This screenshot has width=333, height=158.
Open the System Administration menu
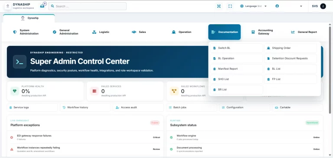[x=26, y=32]
